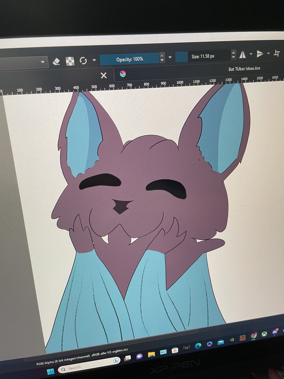The width and height of the screenshot is (284, 379).
Task: Open Teams Chat from taskbar
Action: click(x=139, y=356)
